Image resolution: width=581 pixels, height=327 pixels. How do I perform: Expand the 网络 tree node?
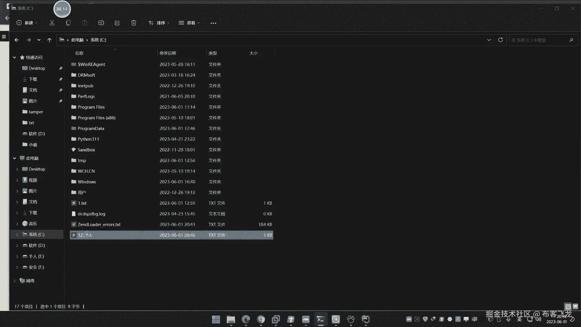tap(14, 281)
